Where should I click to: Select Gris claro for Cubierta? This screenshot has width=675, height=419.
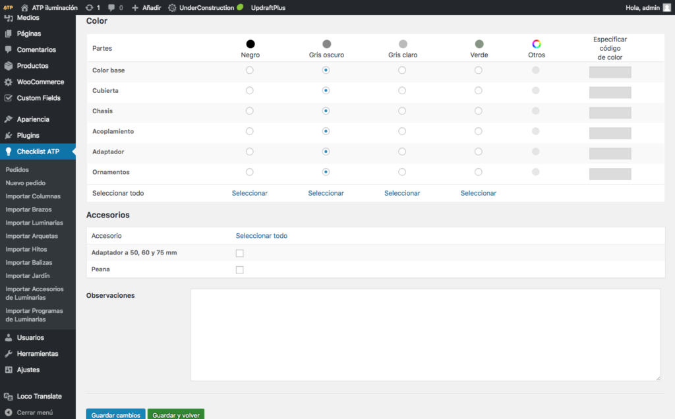point(402,90)
